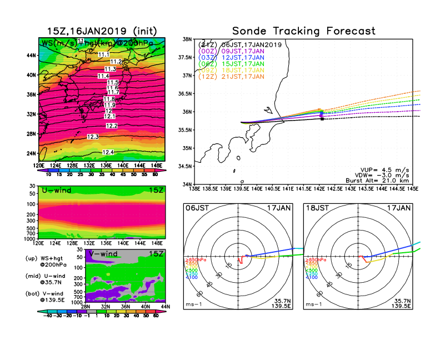
Task: Click the contour label "12.2" on the map
Action: click(112, 126)
